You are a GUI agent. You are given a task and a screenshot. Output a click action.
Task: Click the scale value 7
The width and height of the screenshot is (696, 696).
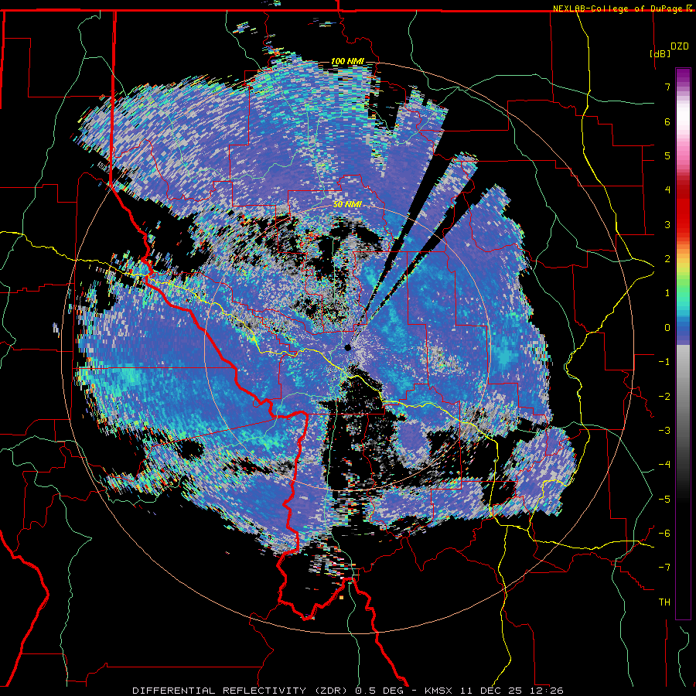(667, 87)
